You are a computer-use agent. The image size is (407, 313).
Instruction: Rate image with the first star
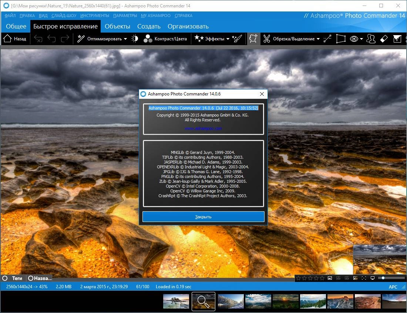(299, 278)
